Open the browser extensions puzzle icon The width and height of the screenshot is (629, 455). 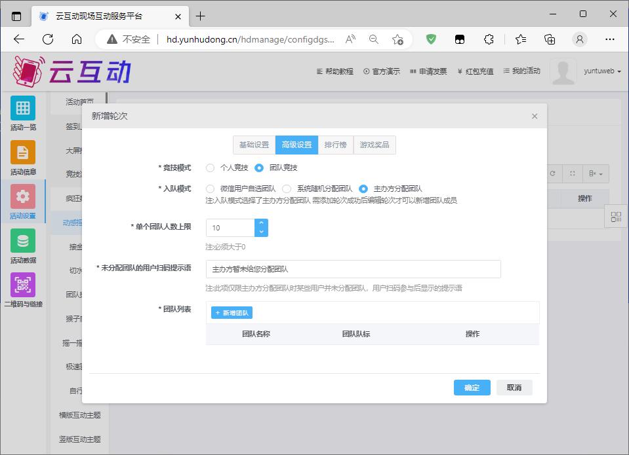(489, 39)
